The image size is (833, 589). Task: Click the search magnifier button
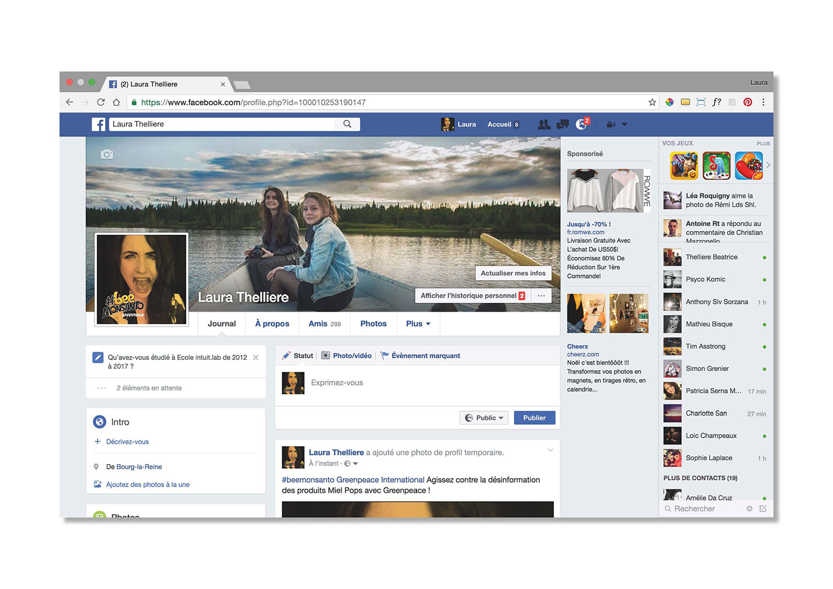coord(347,124)
